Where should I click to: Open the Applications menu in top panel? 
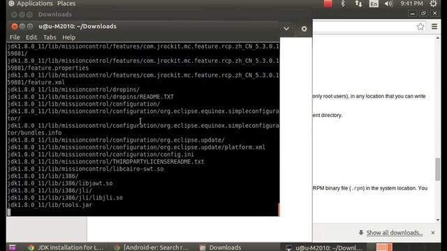35,3
